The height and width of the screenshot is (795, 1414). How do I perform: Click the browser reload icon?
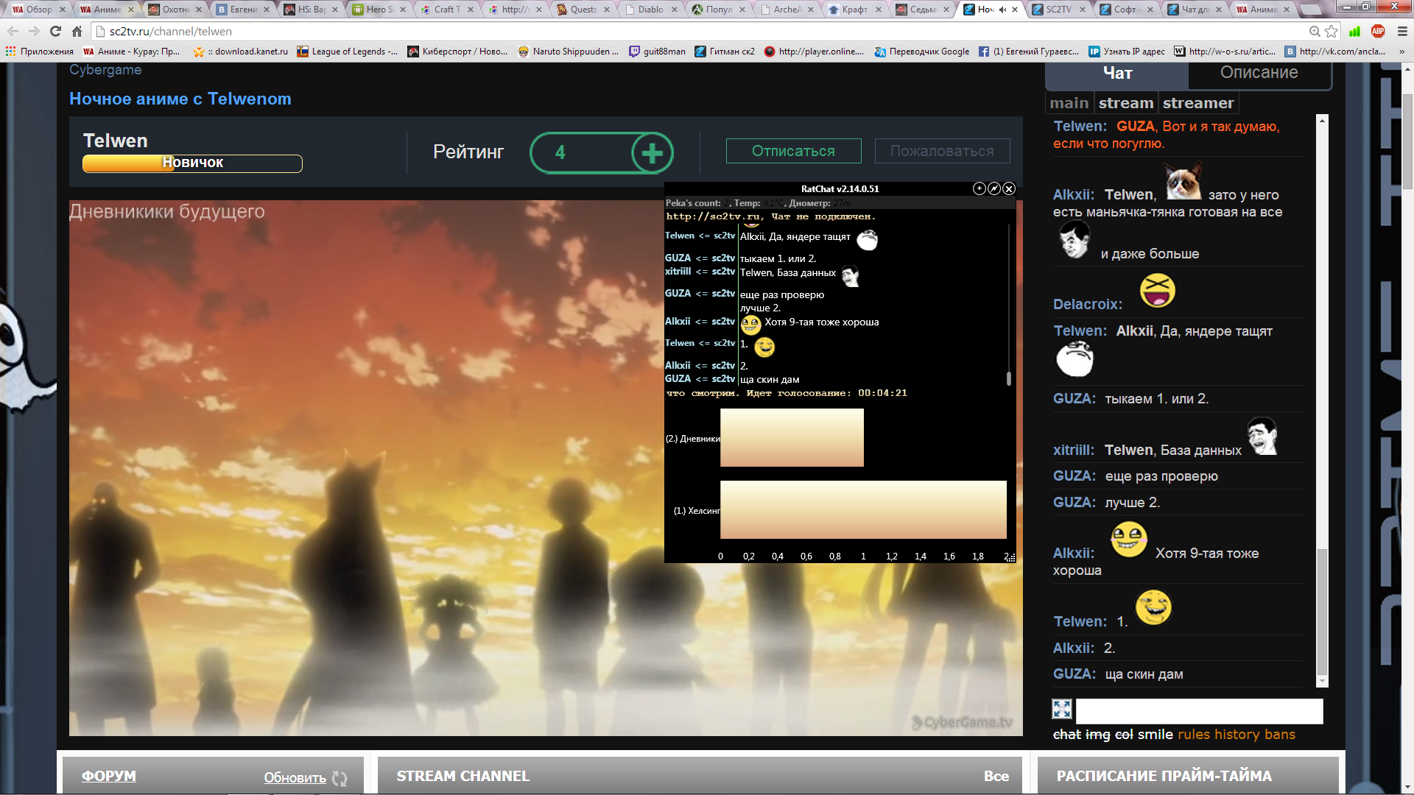coord(55,31)
